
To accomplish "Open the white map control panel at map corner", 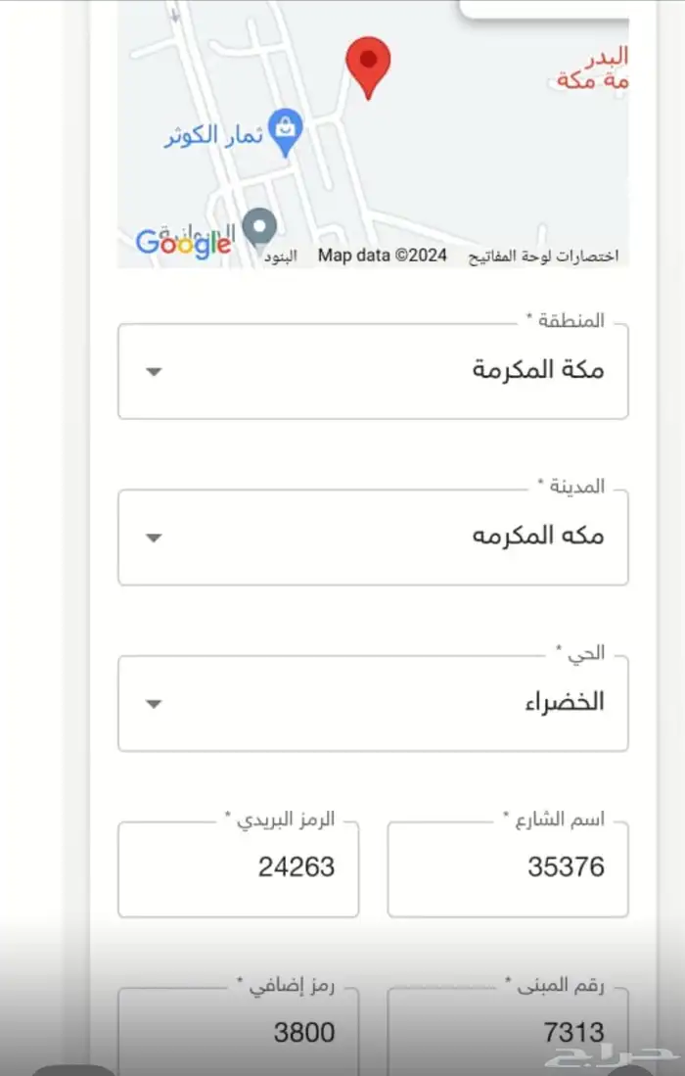I will tap(544, 9).
